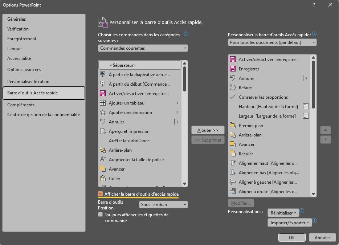Viewport: 339px width, 245px height.
Task: Click the print preview icon for 'Aperçu et impression'
Action: [102, 131]
